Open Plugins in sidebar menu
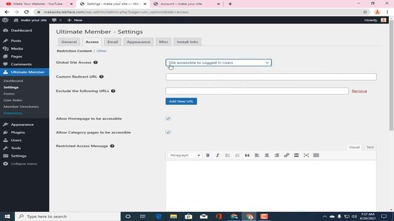The width and height of the screenshot is (394, 221). click(x=18, y=133)
